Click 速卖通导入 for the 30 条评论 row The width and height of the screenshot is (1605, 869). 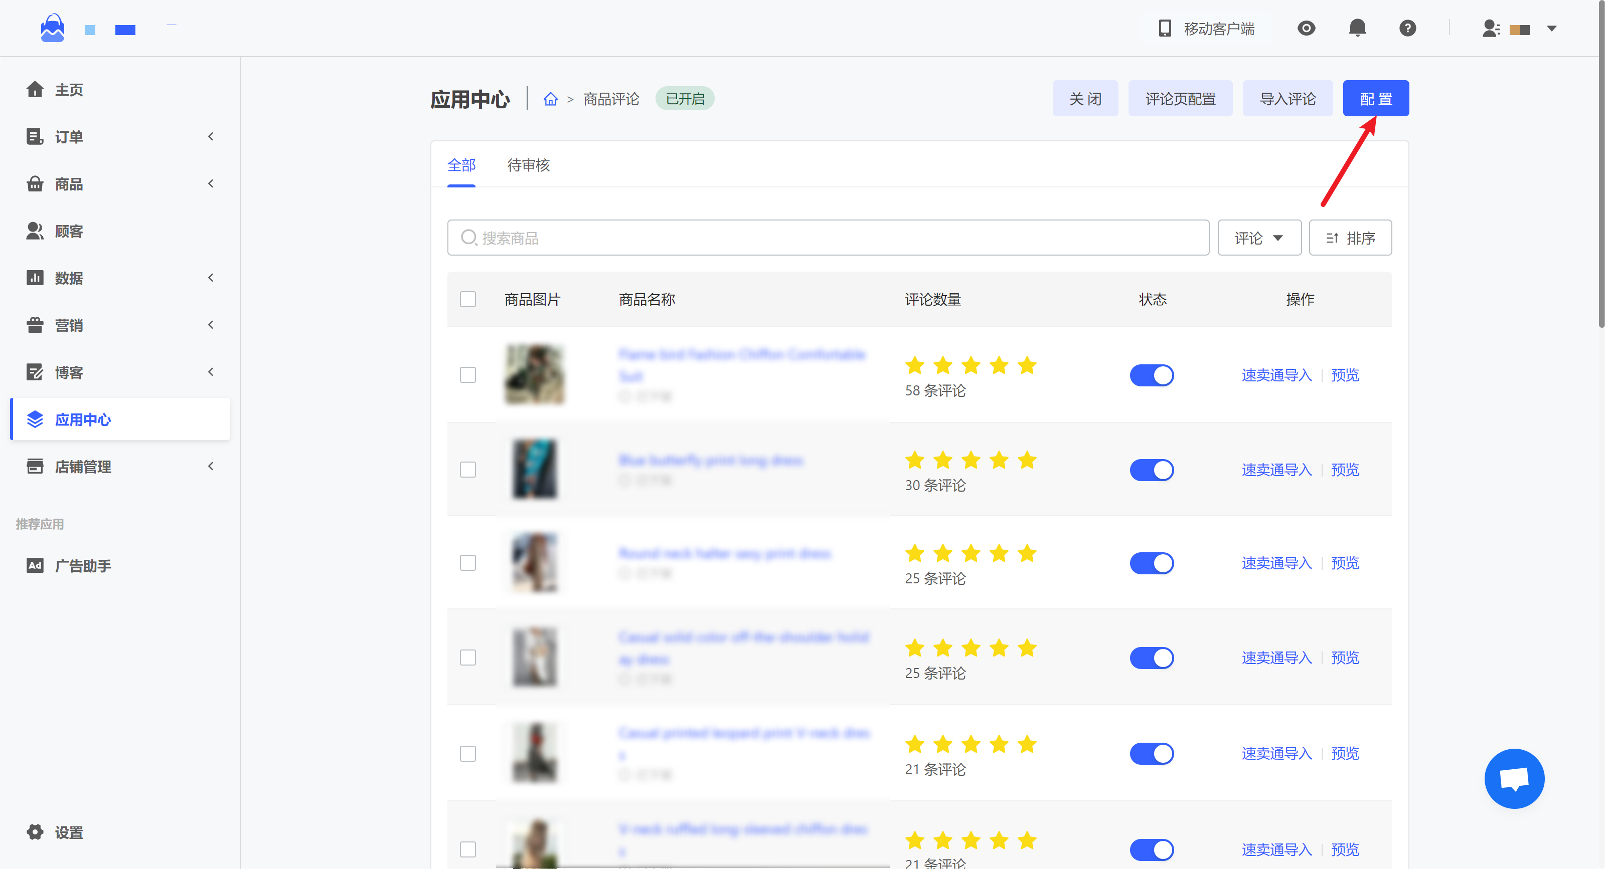(1276, 470)
